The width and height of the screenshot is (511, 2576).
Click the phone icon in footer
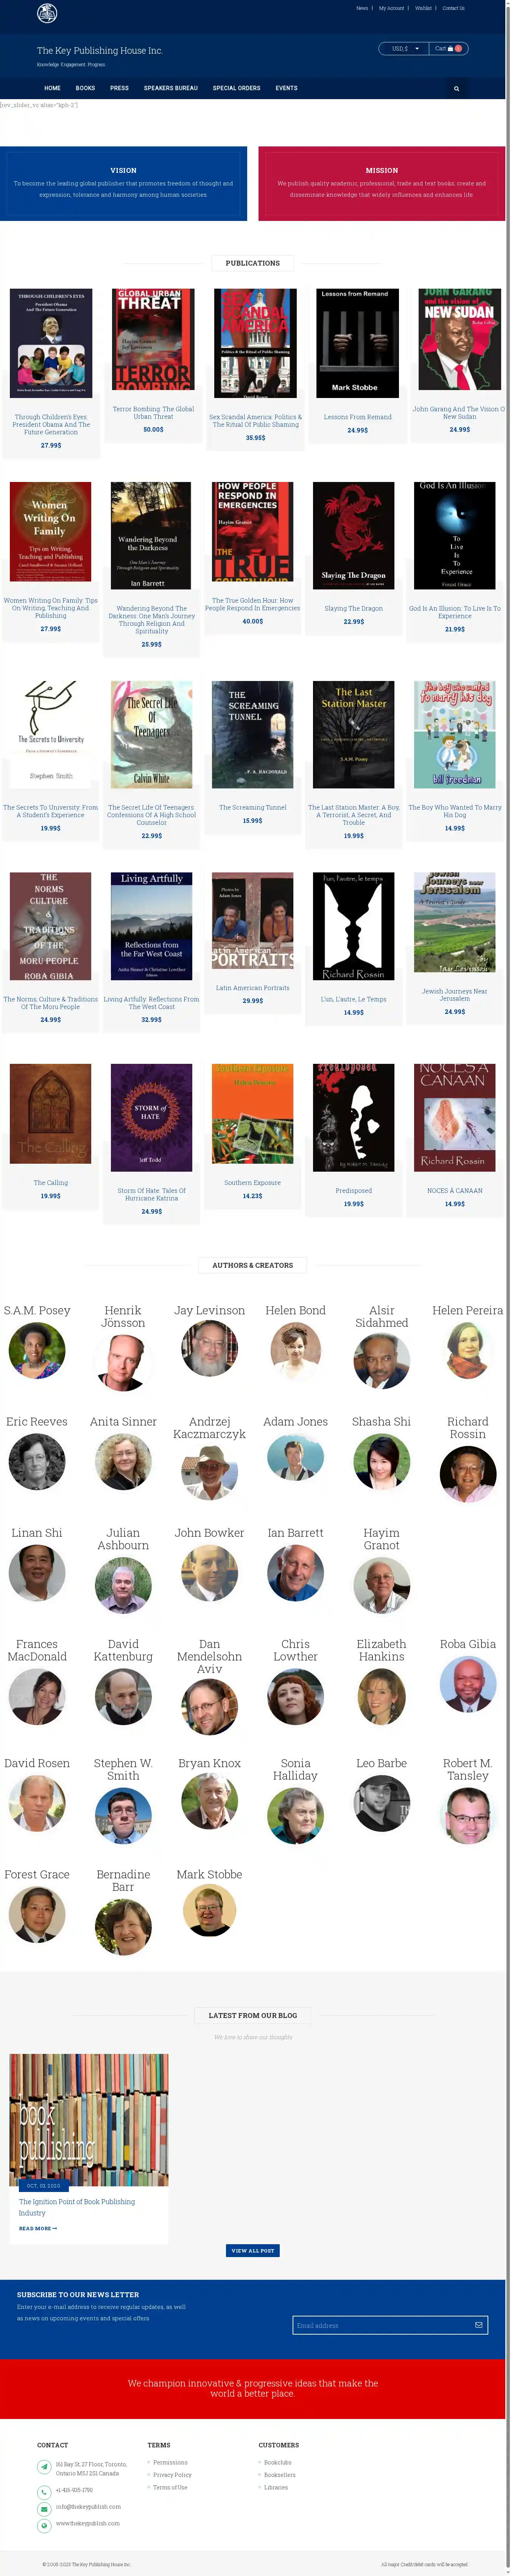point(44,2490)
